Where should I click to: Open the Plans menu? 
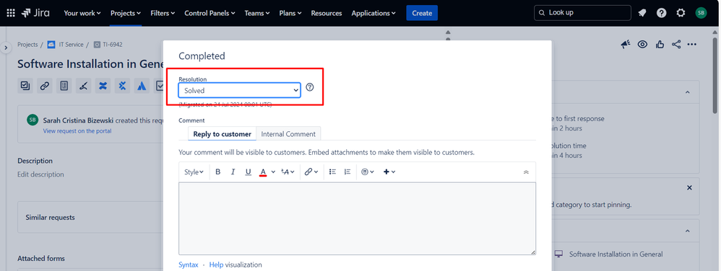coord(290,13)
